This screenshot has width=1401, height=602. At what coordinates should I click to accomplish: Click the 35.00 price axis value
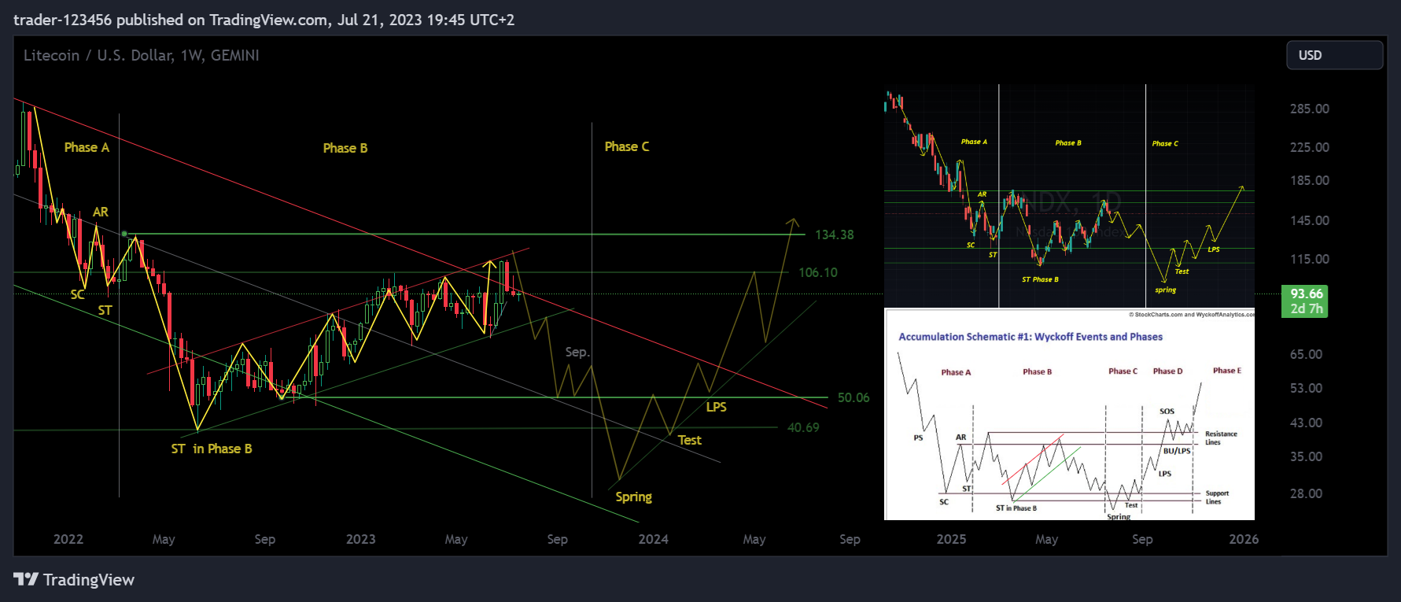click(1306, 456)
